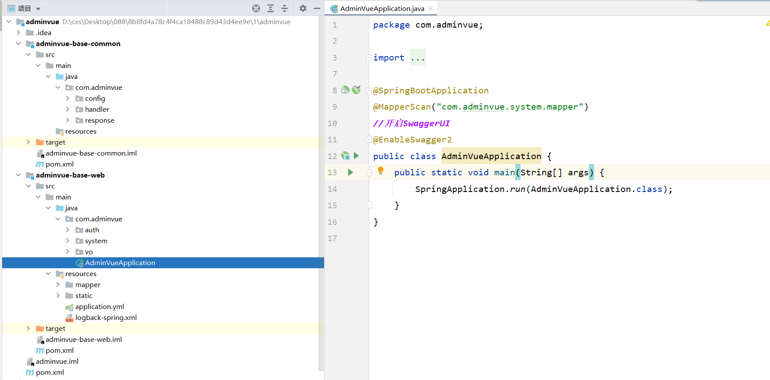The width and height of the screenshot is (770, 380).
Task: Click Spring bean gutter icon on line 12
Action: [346, 156]
